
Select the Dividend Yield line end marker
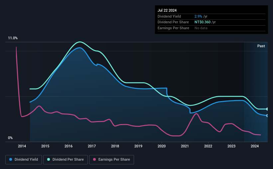267,115
